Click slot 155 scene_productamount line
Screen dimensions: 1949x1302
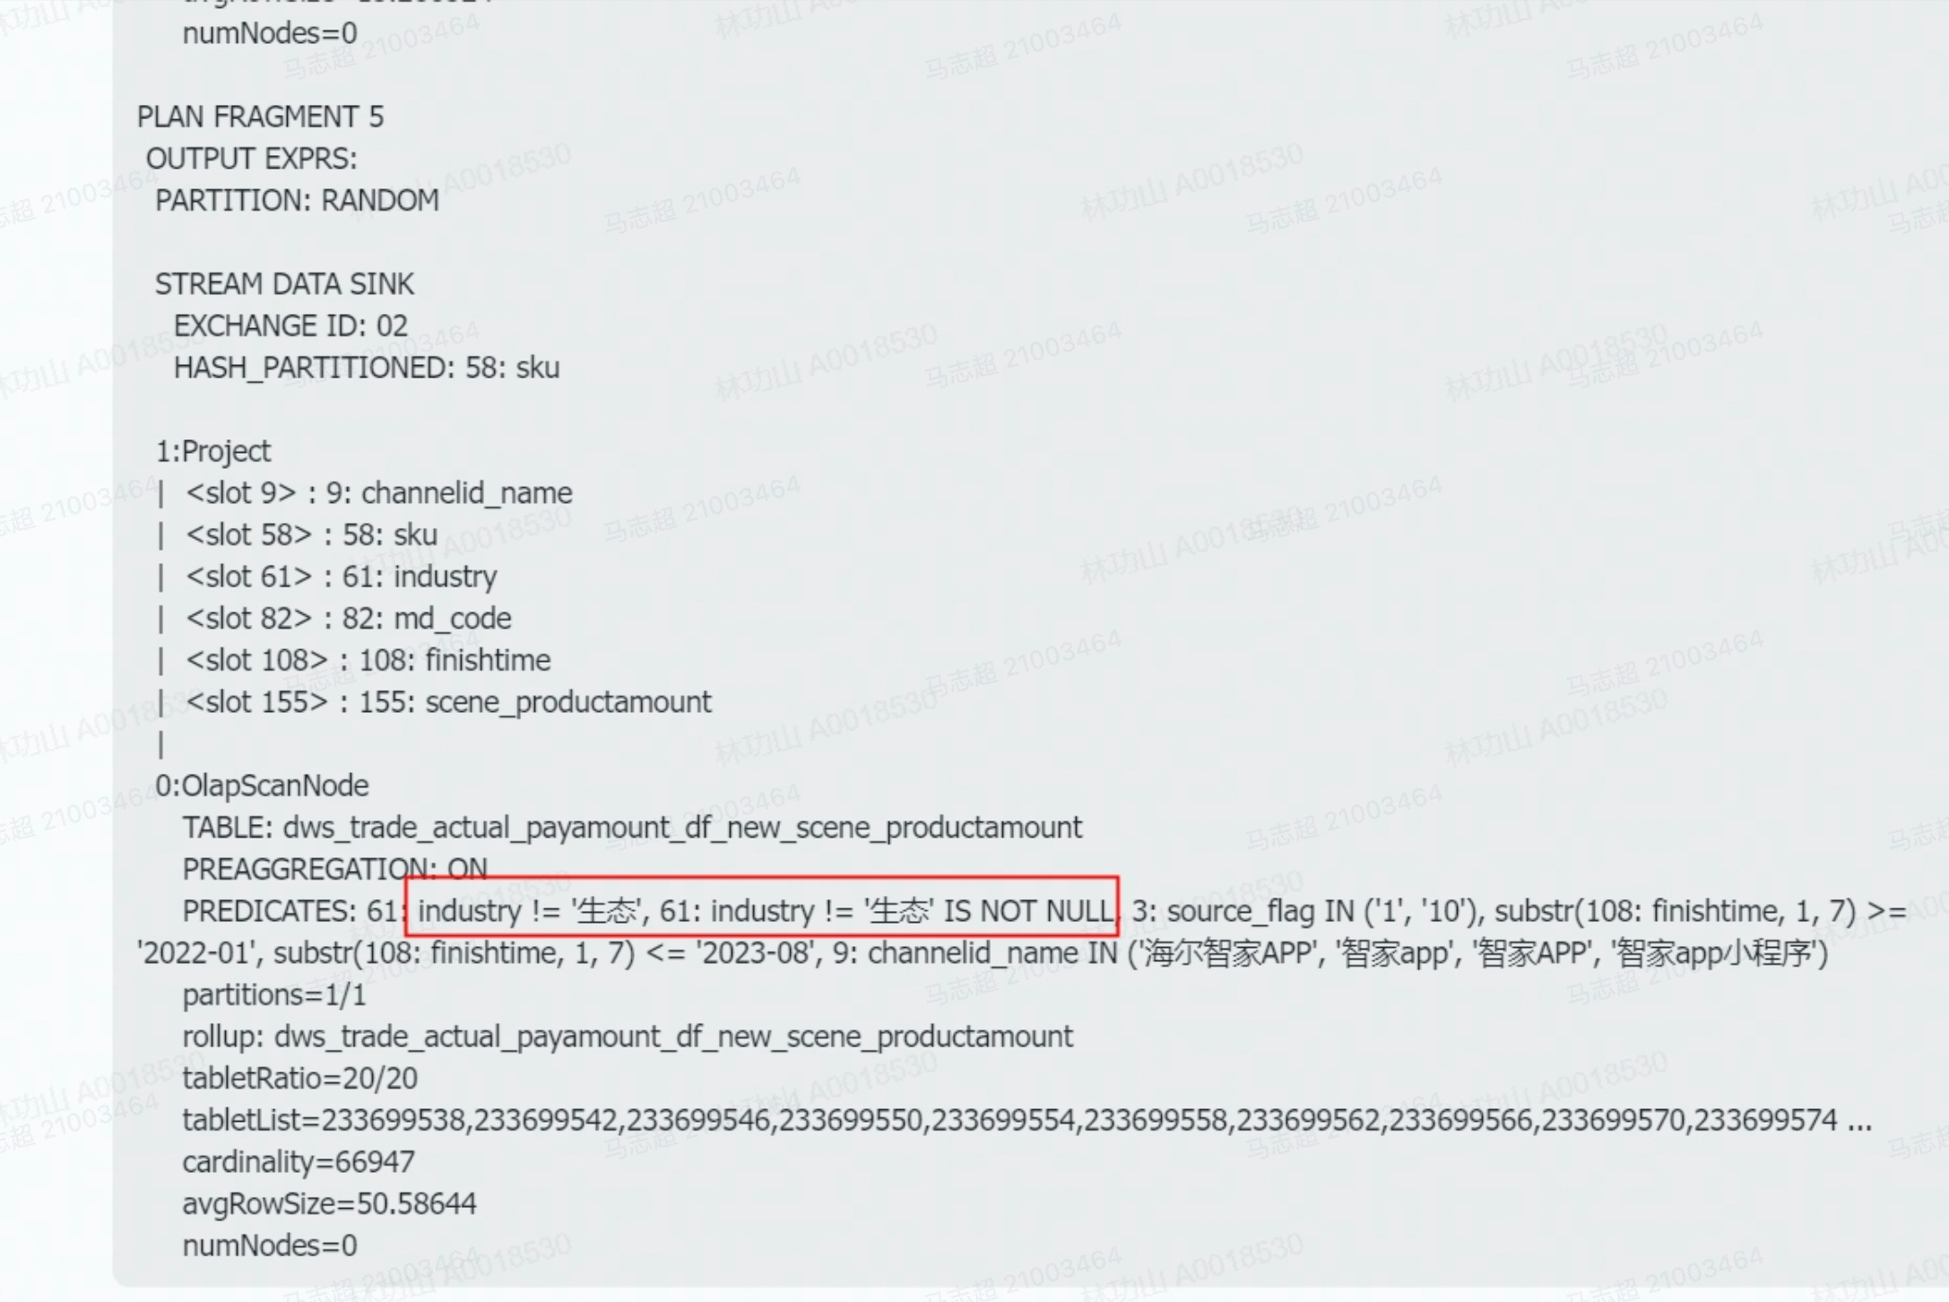448,702
